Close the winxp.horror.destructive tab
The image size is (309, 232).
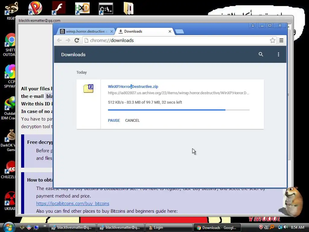click(x=112, y=31)
